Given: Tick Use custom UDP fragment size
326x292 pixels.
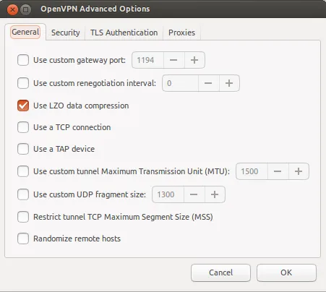Looking at the screenshot, I should pyautogui.click(x=23, y=194).
